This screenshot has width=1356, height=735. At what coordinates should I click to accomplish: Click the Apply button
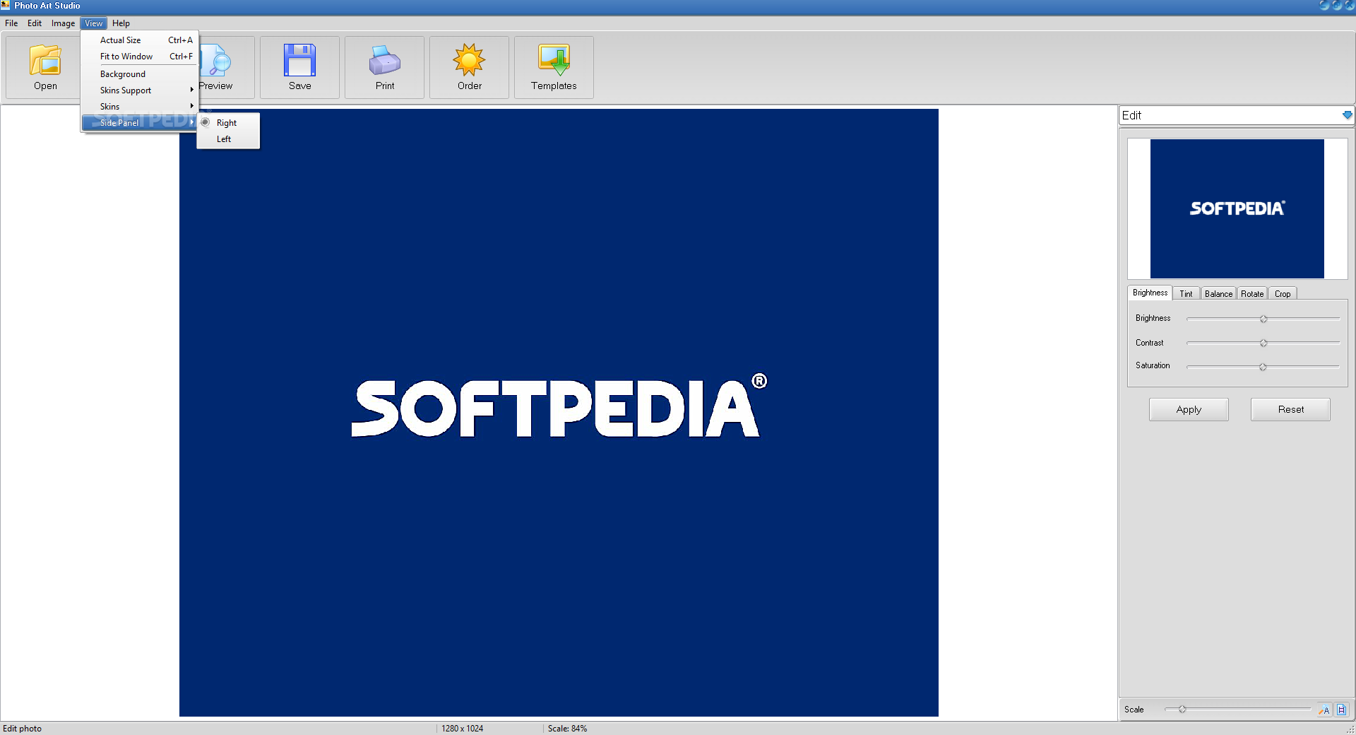pyautogui.click(x=1189, y=410)
